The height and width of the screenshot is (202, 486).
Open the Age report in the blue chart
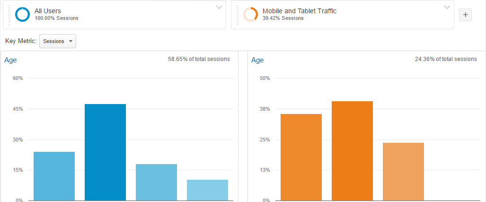click(x=10, y=60)
